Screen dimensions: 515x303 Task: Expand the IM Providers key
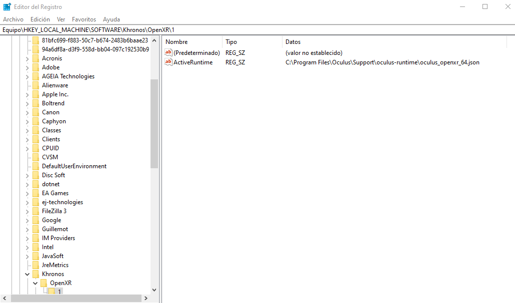(x=27, y=239)
